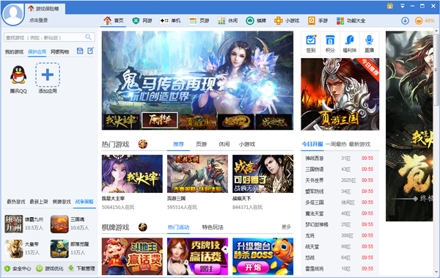Open the 网游 shield icon
This screenshot has height=278, width=440.
click(x=136, y=21)
